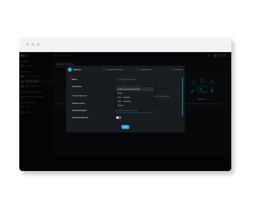Click the Recommendation sidebar icon
257x216 pixels.
(x=22, y=86)
